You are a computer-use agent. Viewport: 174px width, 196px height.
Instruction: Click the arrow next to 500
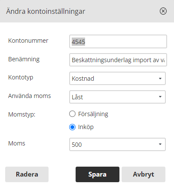(x=160, y=144)
